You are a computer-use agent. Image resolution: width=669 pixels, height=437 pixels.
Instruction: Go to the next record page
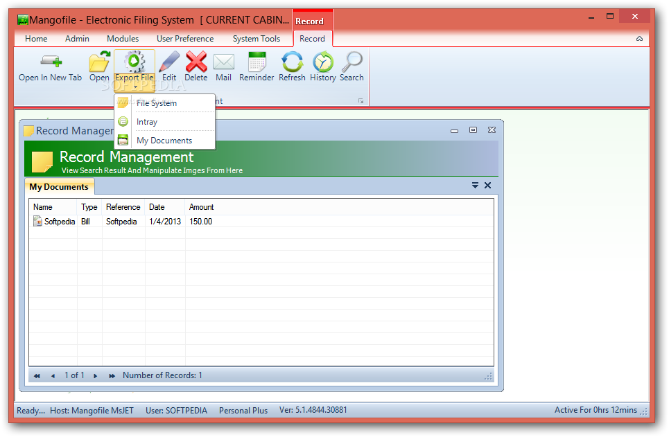[x=96, y=375]
